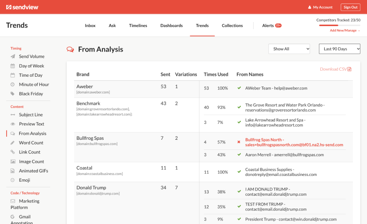The height and width of the screenshot is (224, 367).
Task: Open the Dashboards tab
Action: (172, 26)
